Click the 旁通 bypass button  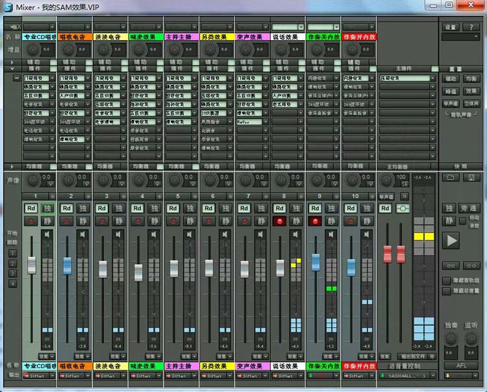[x=468, y=208]
